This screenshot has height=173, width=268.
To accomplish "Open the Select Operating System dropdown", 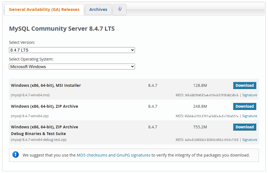I will (x=72, y=67).
